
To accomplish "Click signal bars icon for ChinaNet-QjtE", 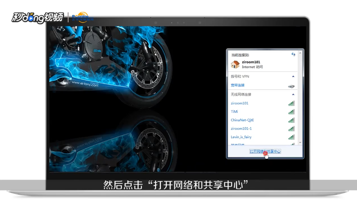I will coord(292,120).
